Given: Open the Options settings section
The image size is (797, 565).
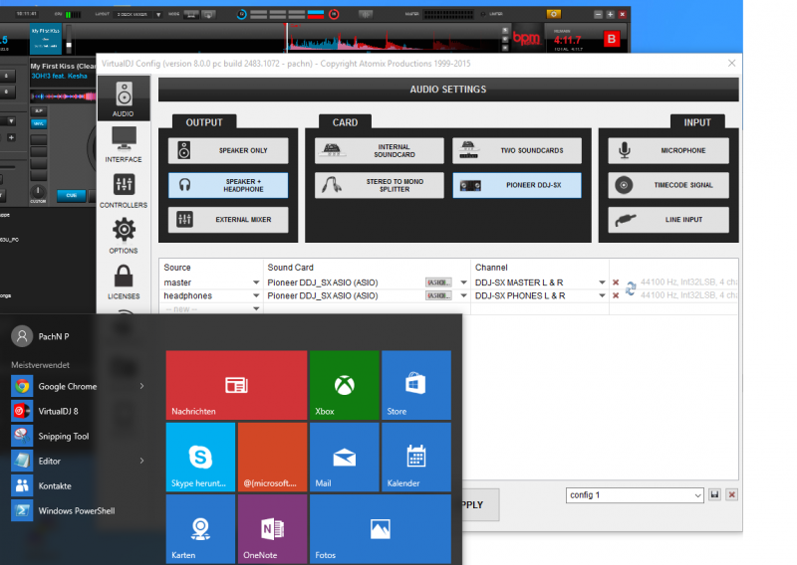Looking at the screenshot, I should tap(124, 236).
